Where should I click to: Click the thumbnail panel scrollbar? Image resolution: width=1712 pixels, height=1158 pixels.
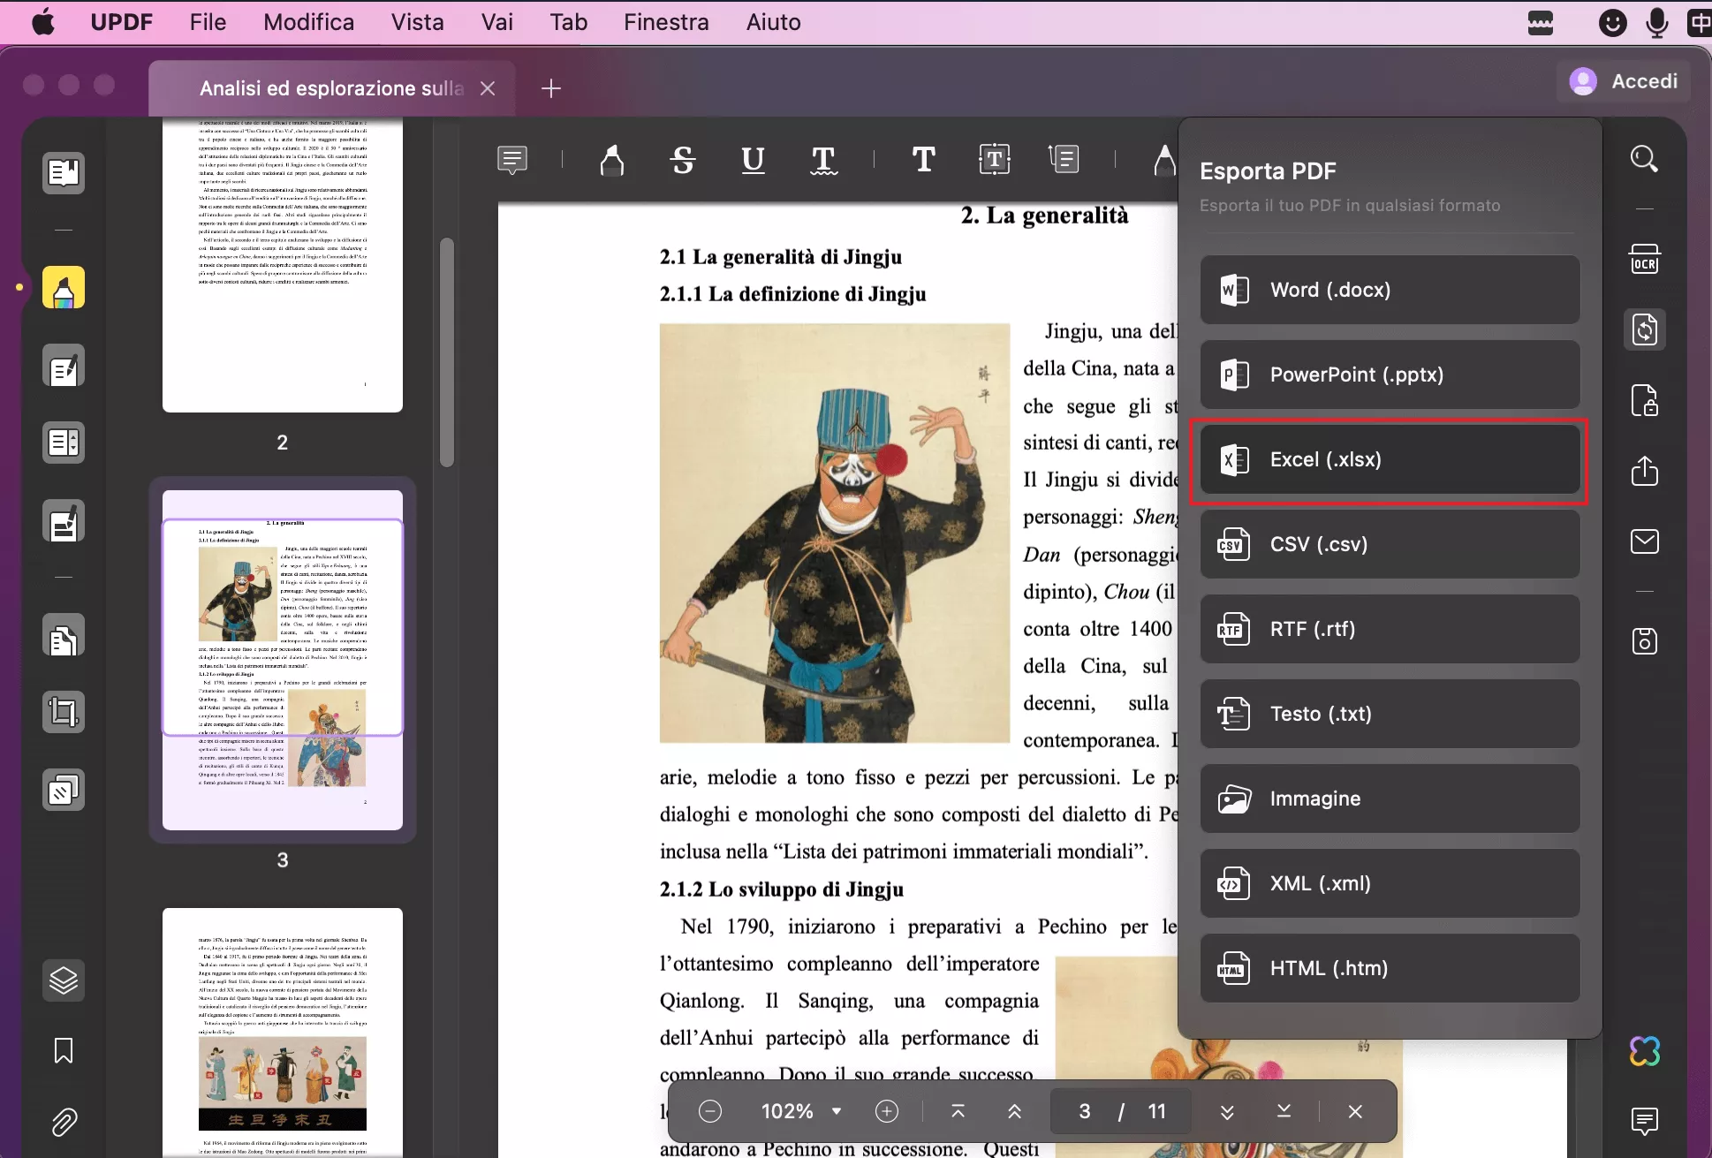[447, 352]
